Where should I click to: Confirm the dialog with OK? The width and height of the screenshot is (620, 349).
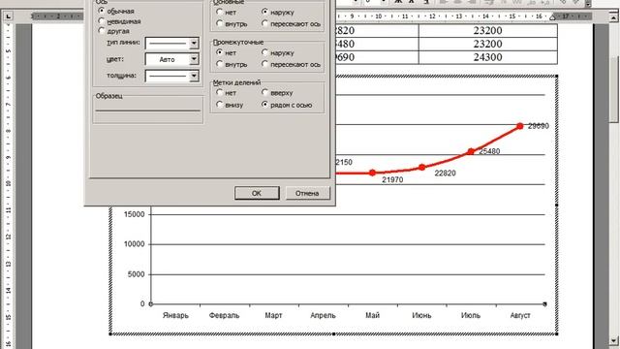point(257,193)
